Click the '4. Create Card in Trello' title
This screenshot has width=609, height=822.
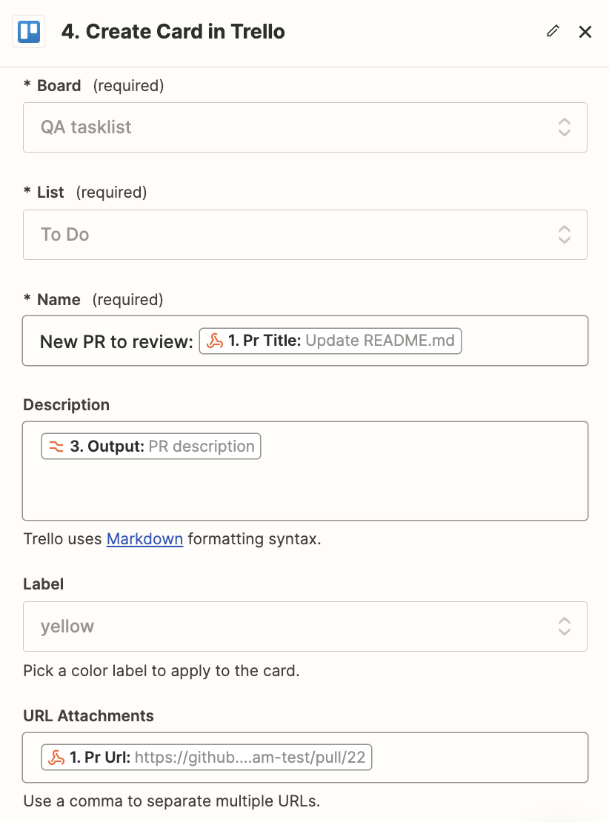(173, 32)
